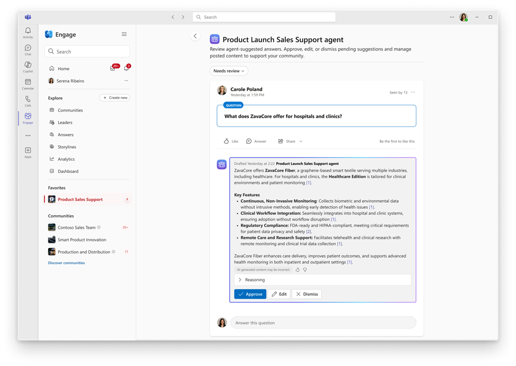Click the 'Drafted Yesterday at 2:22' label
516x366 pixels.
[254, 163]
